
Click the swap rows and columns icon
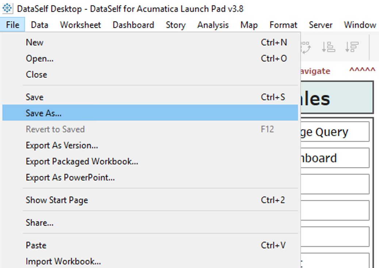coord(305,47)
